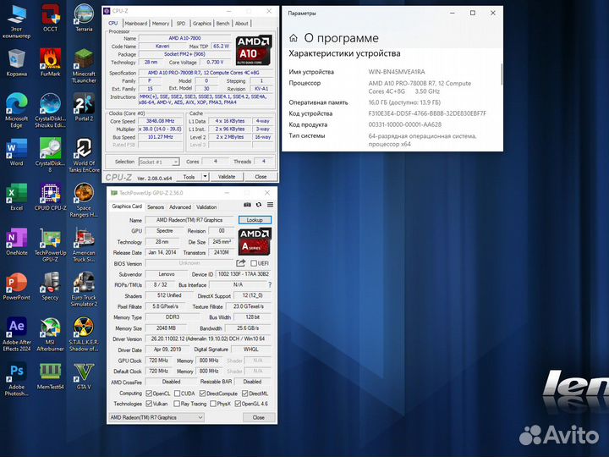Toggle the OpenCL checkbox

click(x=149, y=394)
